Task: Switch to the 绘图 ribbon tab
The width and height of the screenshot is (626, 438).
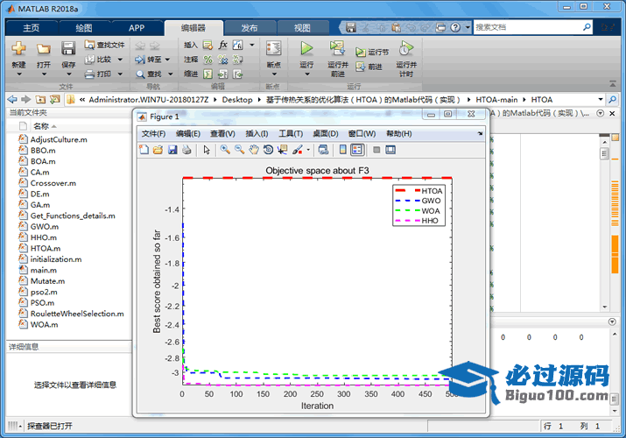Action: pyautogui.click(x=84, y=28)
